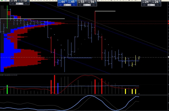
Task: Select the VolumeRSI indicator label
Action: pyautogui.click(x=11, y=75)
